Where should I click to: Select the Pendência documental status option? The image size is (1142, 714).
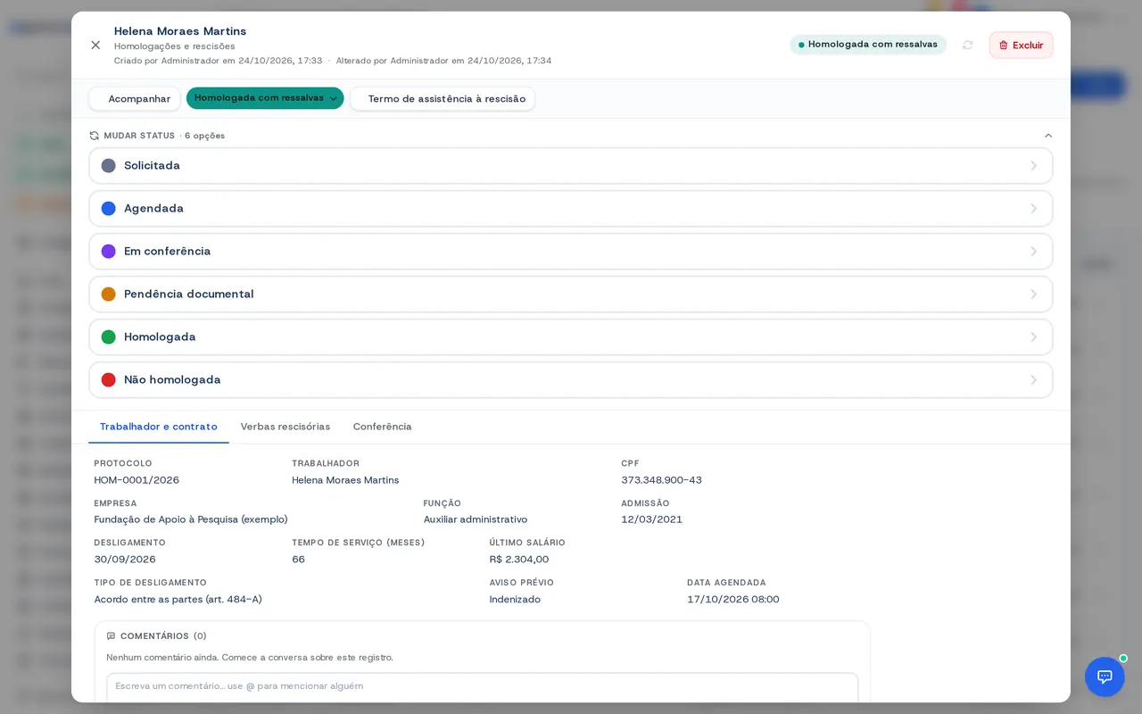(x=571, y=295)
